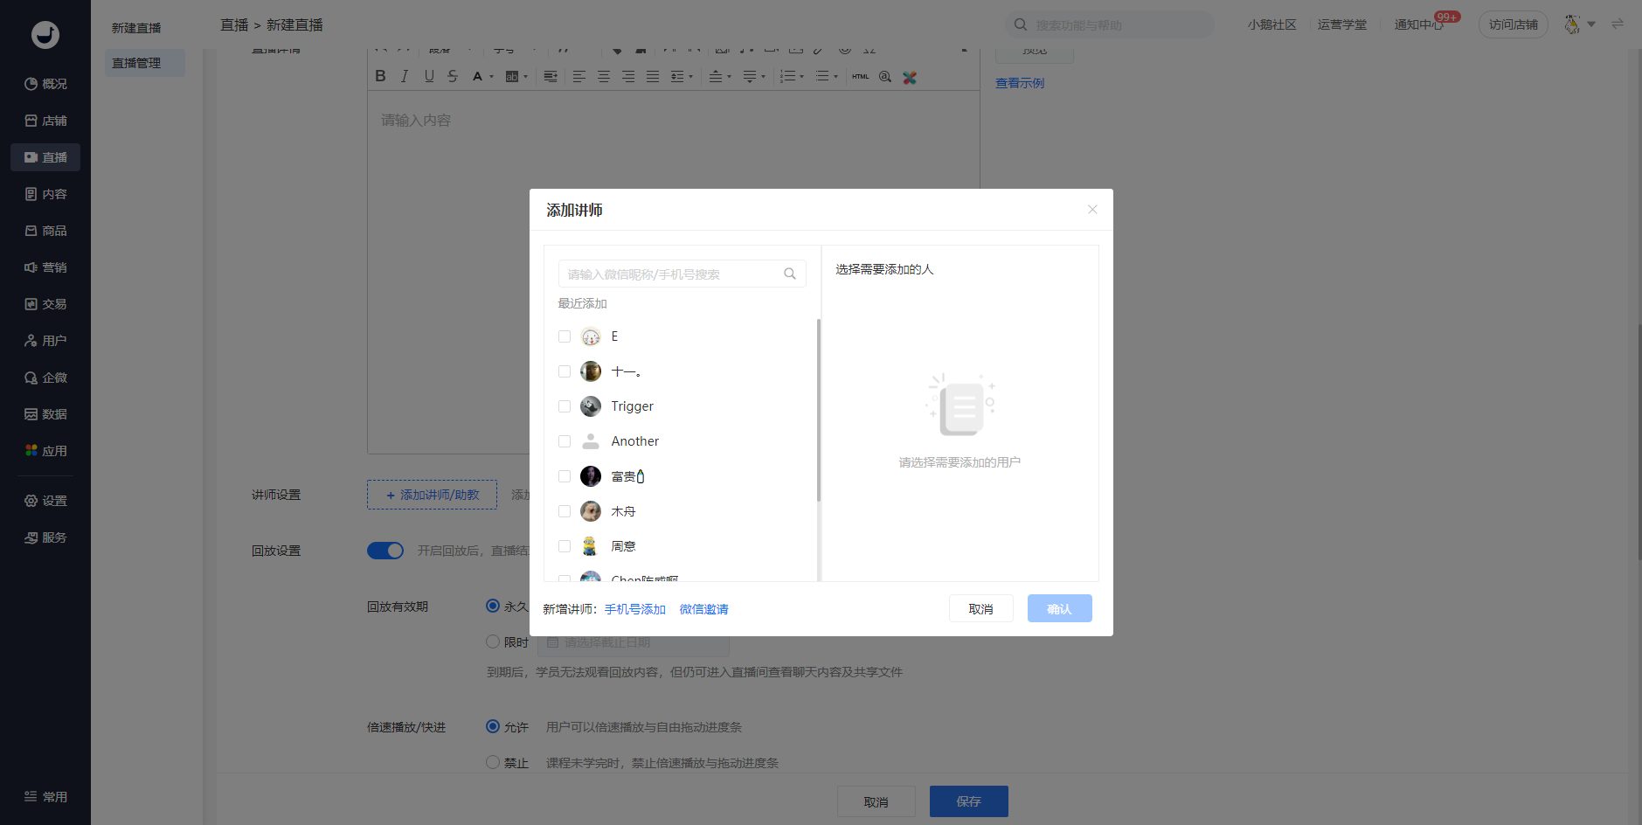
Task: Open 交易 in the left sidebar
Action: pos(45,304)
